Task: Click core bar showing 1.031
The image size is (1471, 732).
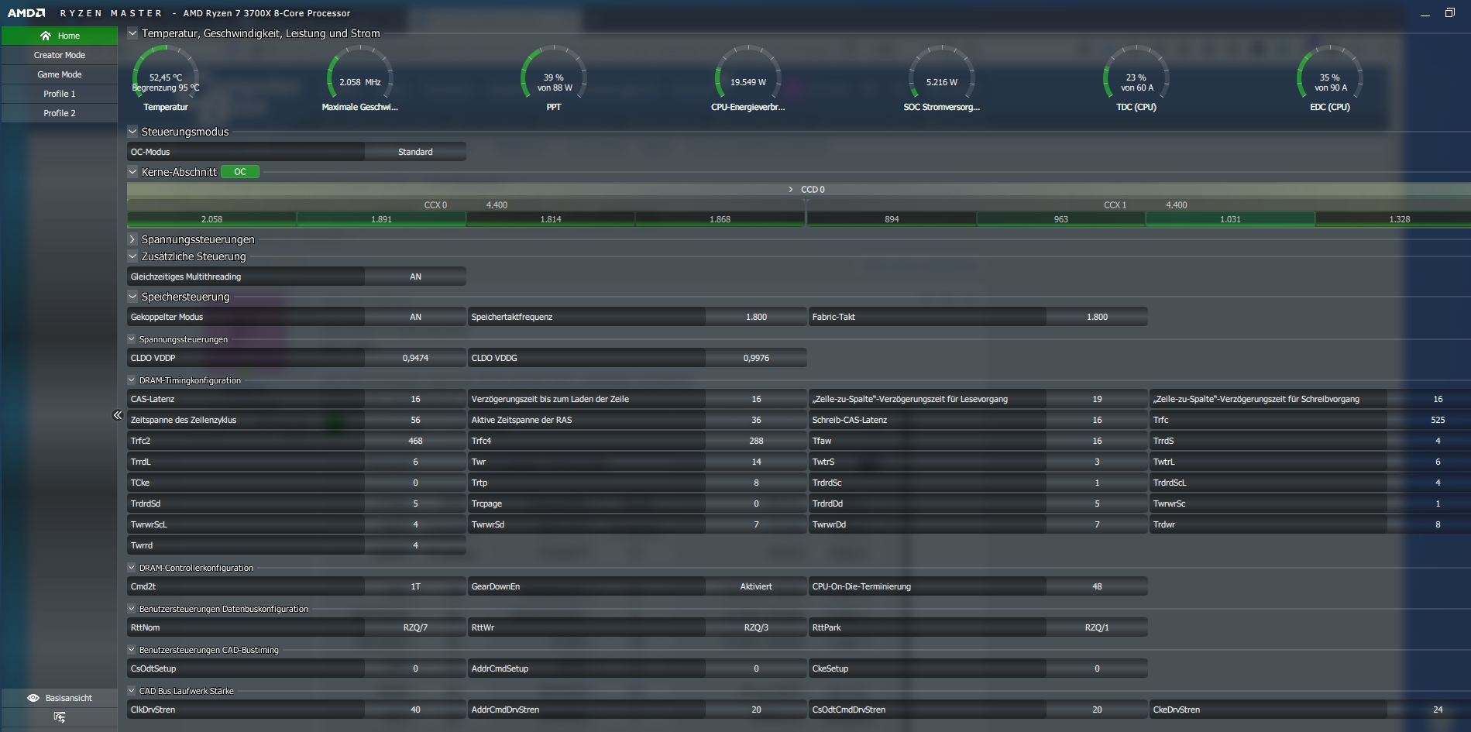Action: click(1230, 219)
